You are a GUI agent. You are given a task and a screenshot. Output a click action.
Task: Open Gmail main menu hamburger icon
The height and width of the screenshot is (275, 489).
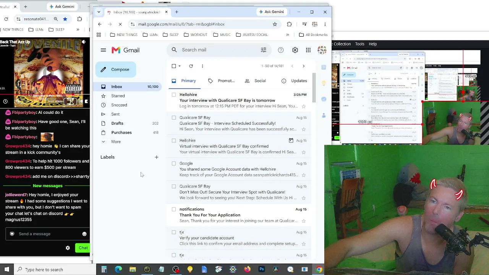(103, 50)
